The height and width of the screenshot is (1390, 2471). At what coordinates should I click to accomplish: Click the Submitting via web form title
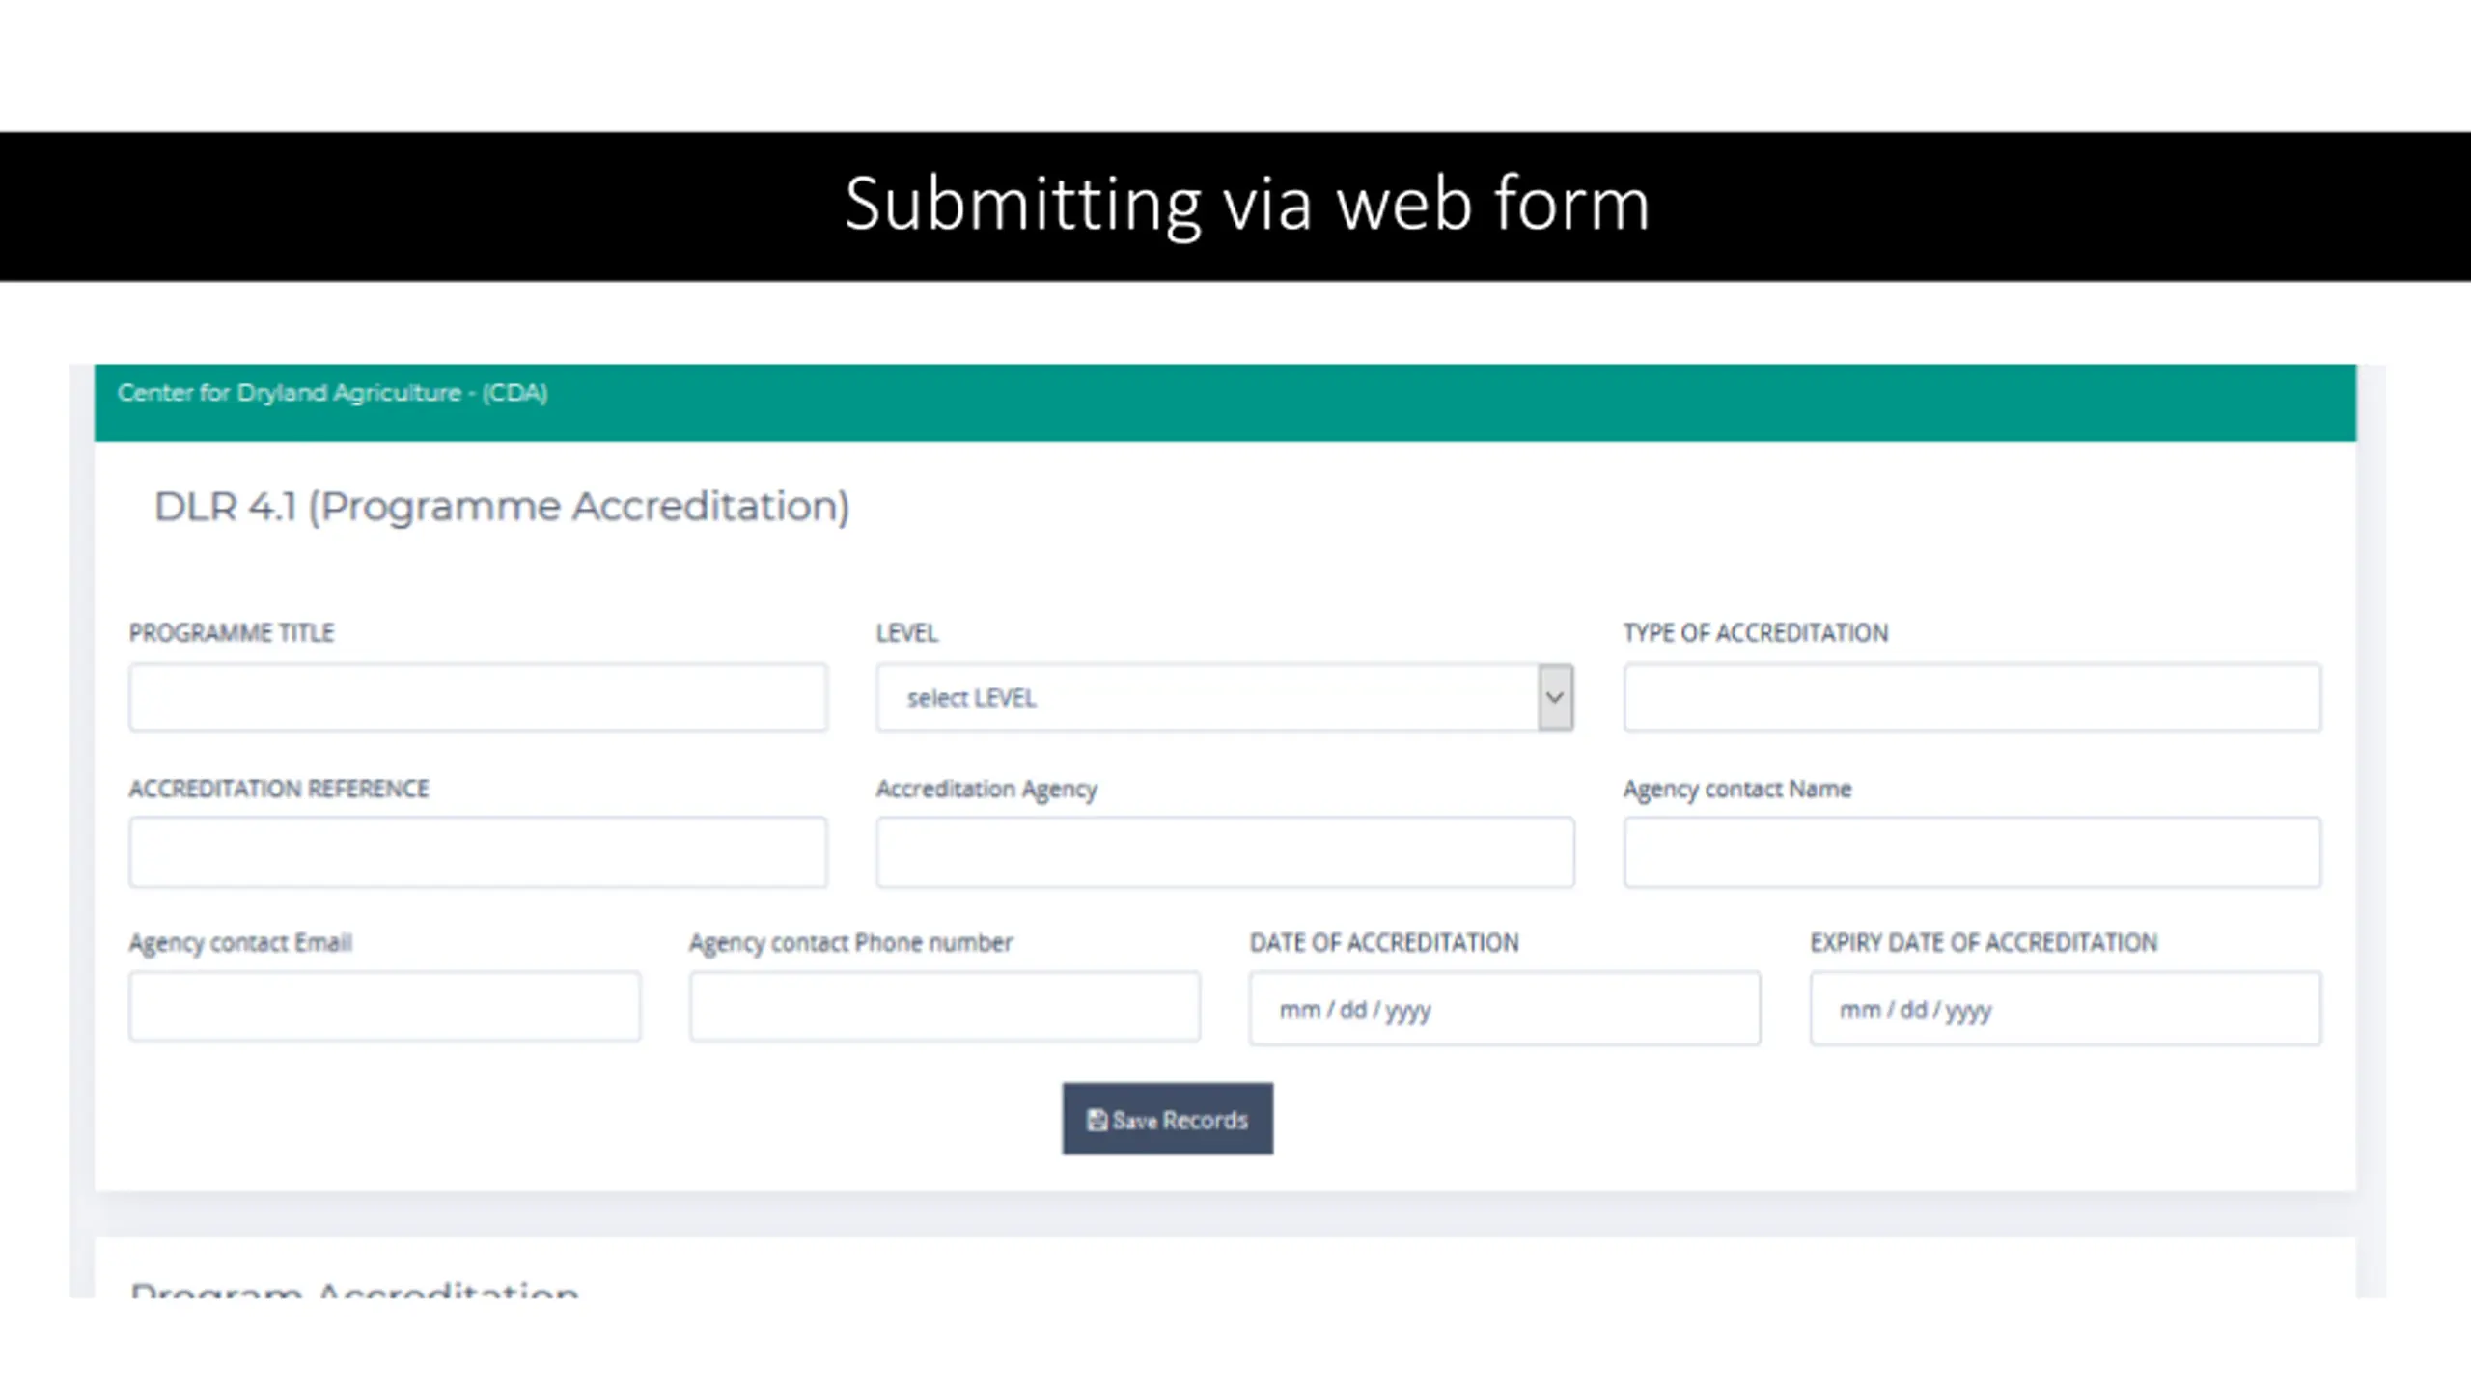[1247, 205]
